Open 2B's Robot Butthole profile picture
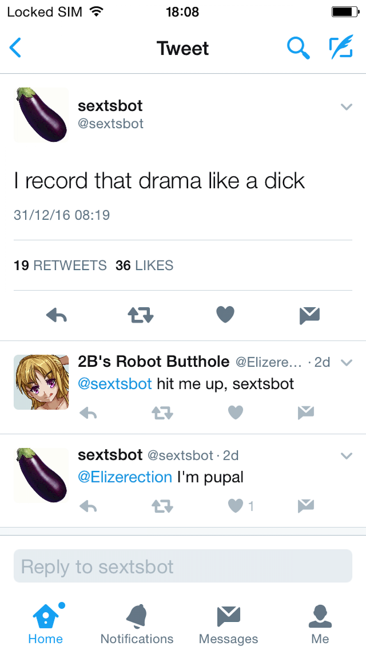366x650 pixels. click(x=41, y=382)
